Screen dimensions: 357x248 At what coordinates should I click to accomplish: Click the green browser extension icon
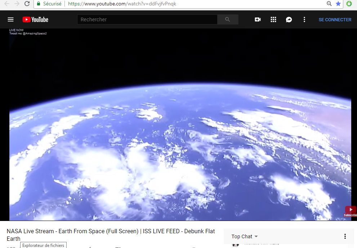tap(349, 4)
